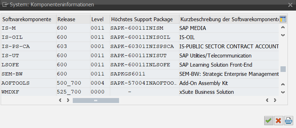Select the SEM-BW component cell
Image resolution: width=296 pixels, height=128 pixels.
[29, 74]
